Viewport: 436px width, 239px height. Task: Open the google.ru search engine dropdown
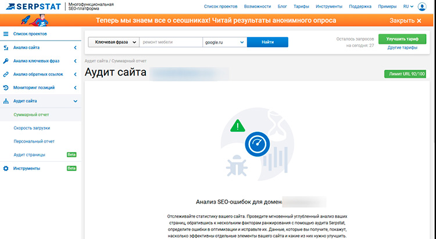coord(224,42)
